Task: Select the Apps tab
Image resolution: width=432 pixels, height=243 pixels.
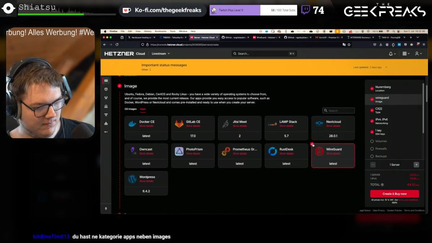Action: pyautogui.click(x=143, y=109)
